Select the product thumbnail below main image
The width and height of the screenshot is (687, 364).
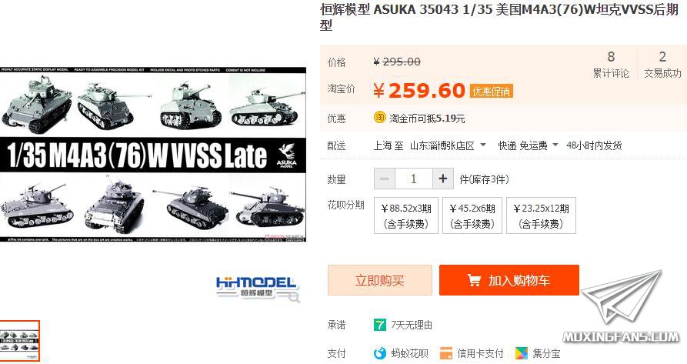pos(19,341)
